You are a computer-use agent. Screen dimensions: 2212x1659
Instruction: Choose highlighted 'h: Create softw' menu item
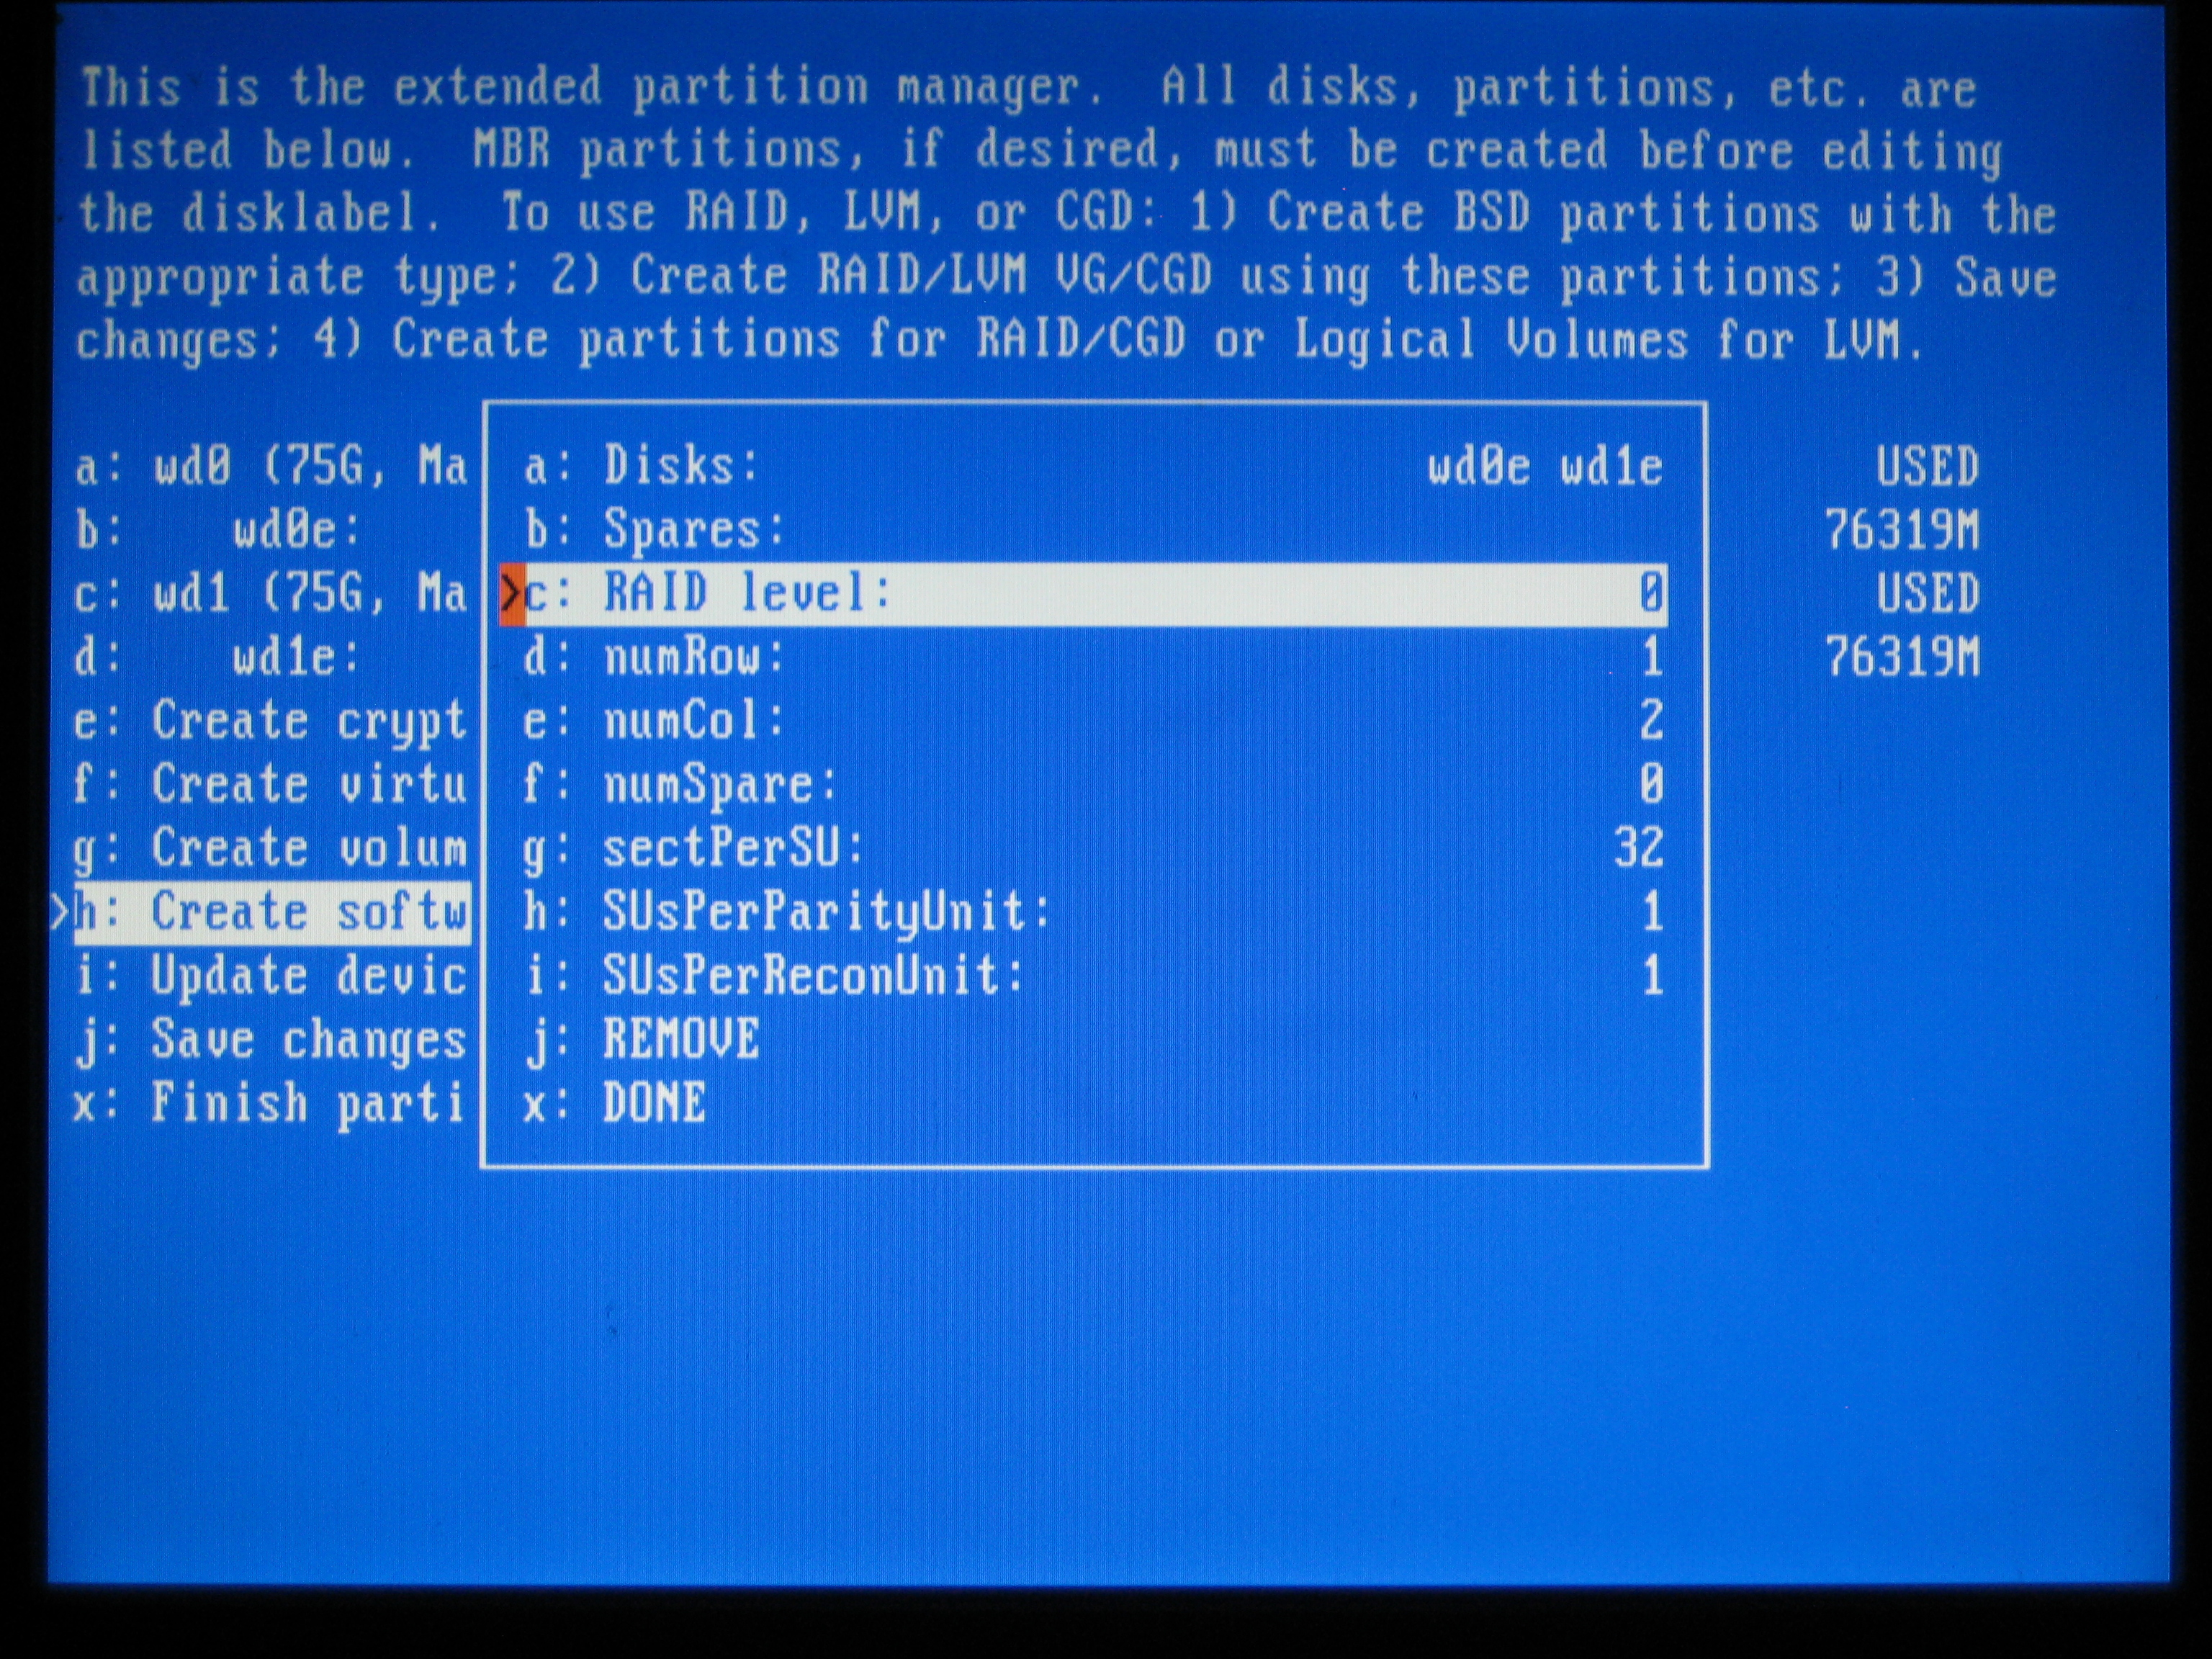coord(271,912)
